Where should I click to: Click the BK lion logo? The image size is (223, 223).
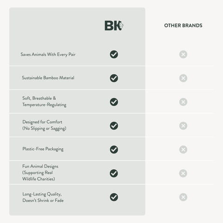pos(114,26)
